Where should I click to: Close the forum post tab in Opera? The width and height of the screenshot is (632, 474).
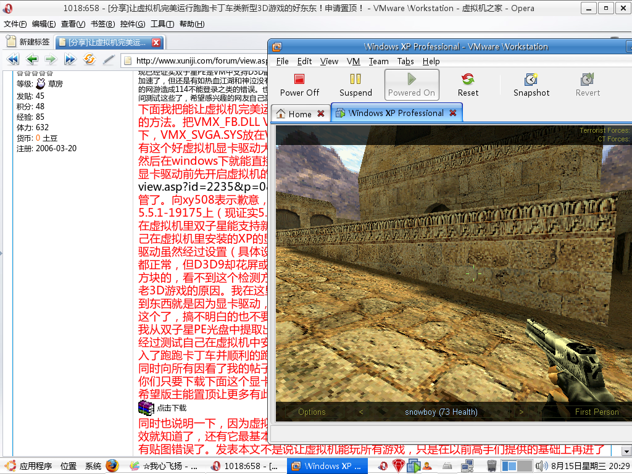point(156,43)
